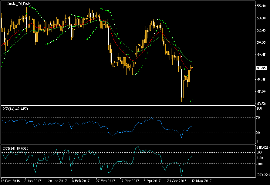Click the RSI(14) 45.4459 indicator label
270x185 pixels.
tap(15, 109)
